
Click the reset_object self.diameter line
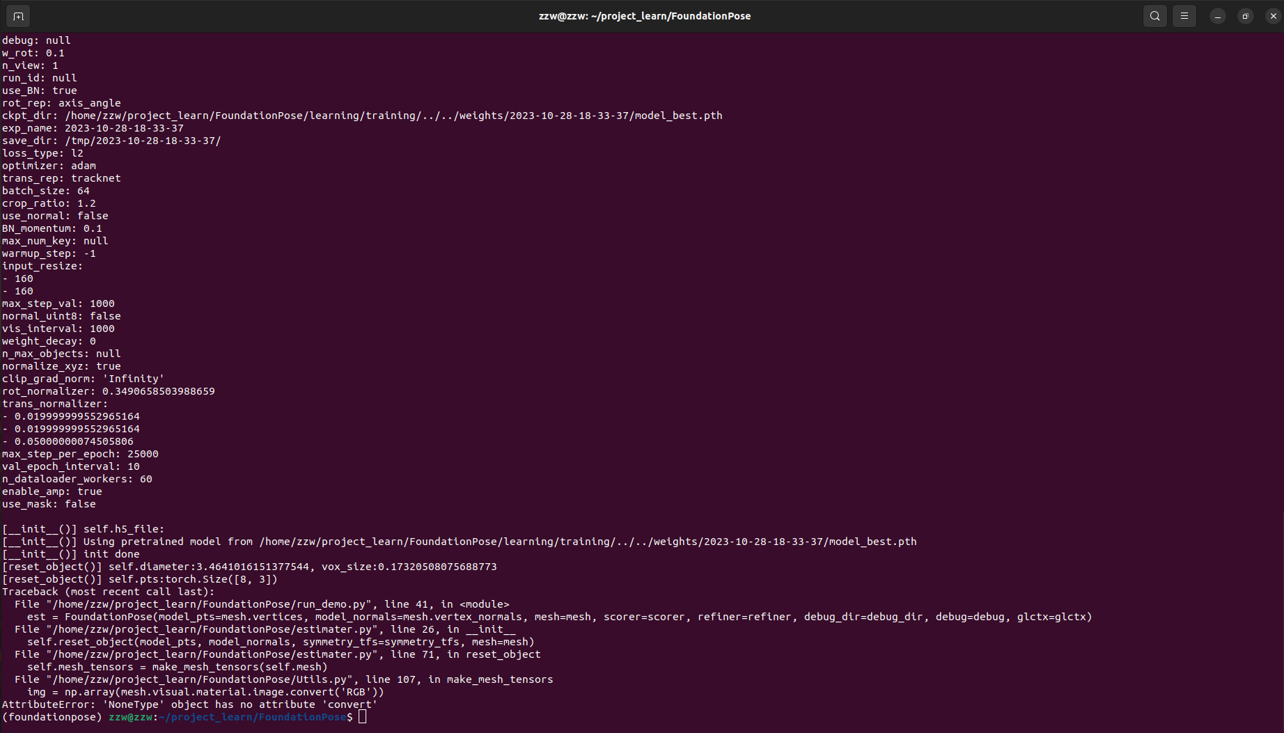tap(249, 567)
